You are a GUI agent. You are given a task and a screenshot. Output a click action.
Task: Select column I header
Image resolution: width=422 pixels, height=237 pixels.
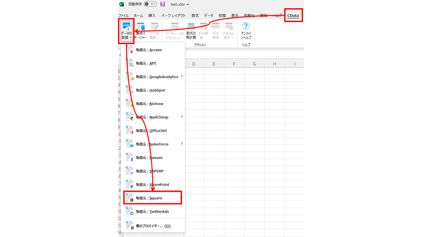coord(294,64)
